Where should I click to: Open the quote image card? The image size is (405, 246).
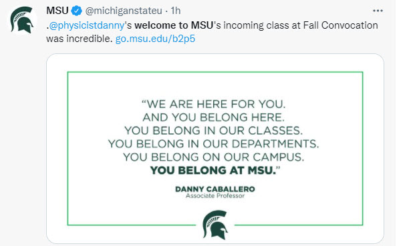pyautogui.click(x=215, y=149)
